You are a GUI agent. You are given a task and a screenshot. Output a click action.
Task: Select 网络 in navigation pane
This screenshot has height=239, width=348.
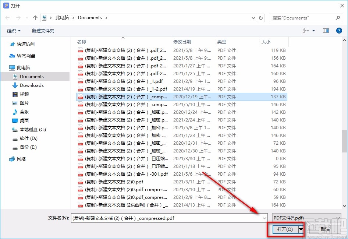click(21, 159)
